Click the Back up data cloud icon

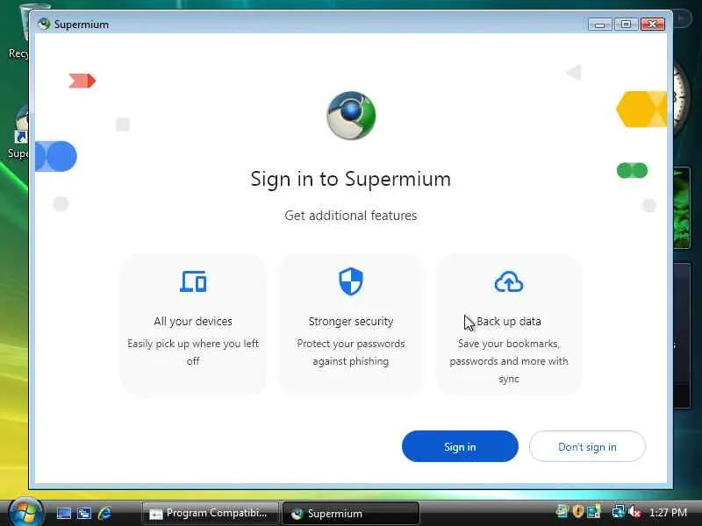click(509, 281)
